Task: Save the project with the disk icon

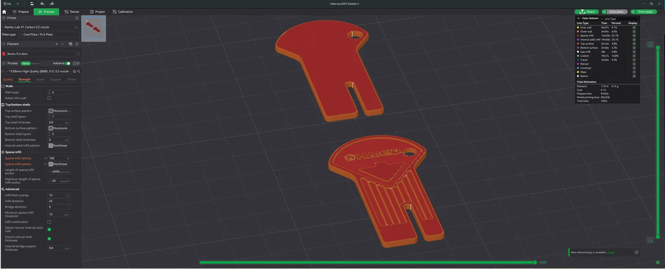Action: [x=32, y=3]
